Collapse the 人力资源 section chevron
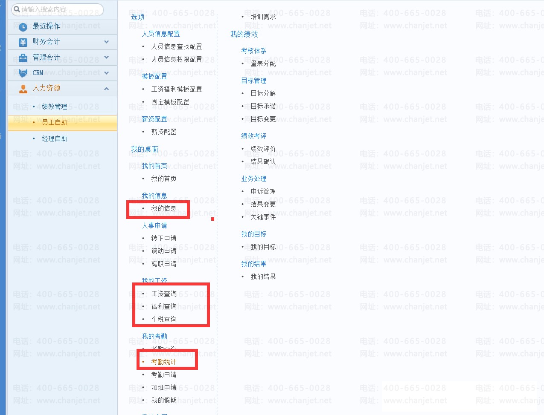 (x=107, y=89)
